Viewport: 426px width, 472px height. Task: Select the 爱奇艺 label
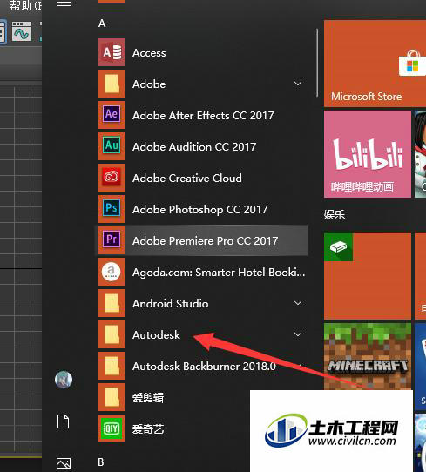(148, 429)
